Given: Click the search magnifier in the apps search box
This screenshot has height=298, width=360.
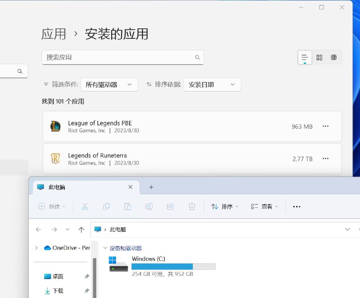Looking at the screenshot, I should tap(198, 57).
